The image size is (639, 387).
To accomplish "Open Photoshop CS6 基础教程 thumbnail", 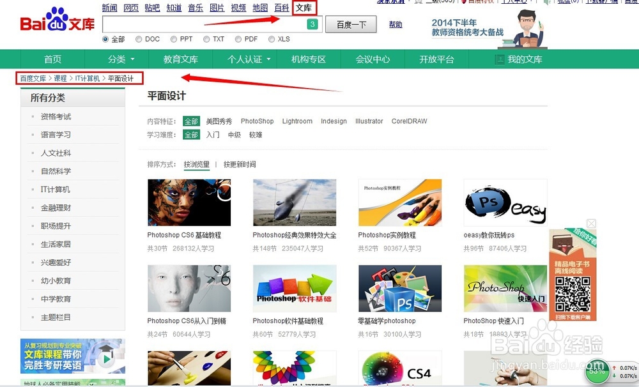I will coord(189,202).
